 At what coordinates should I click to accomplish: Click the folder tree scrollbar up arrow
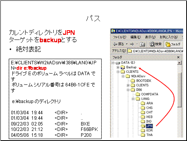tap(179, 63)
